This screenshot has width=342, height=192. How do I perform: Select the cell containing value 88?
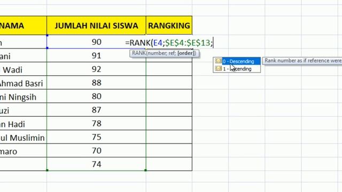(96, 83)
